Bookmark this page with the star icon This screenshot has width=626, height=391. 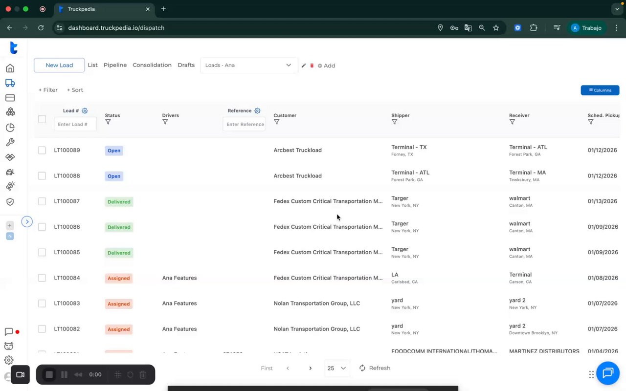496,28
